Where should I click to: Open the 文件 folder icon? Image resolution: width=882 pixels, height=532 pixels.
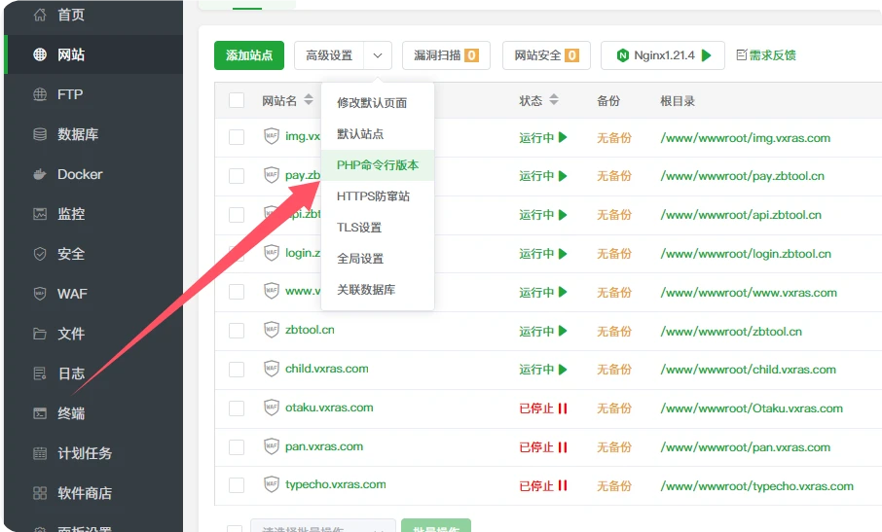pyautogui.click(x=40, y=334)
